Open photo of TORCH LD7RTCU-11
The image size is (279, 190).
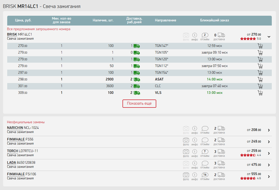pos(186,152)
